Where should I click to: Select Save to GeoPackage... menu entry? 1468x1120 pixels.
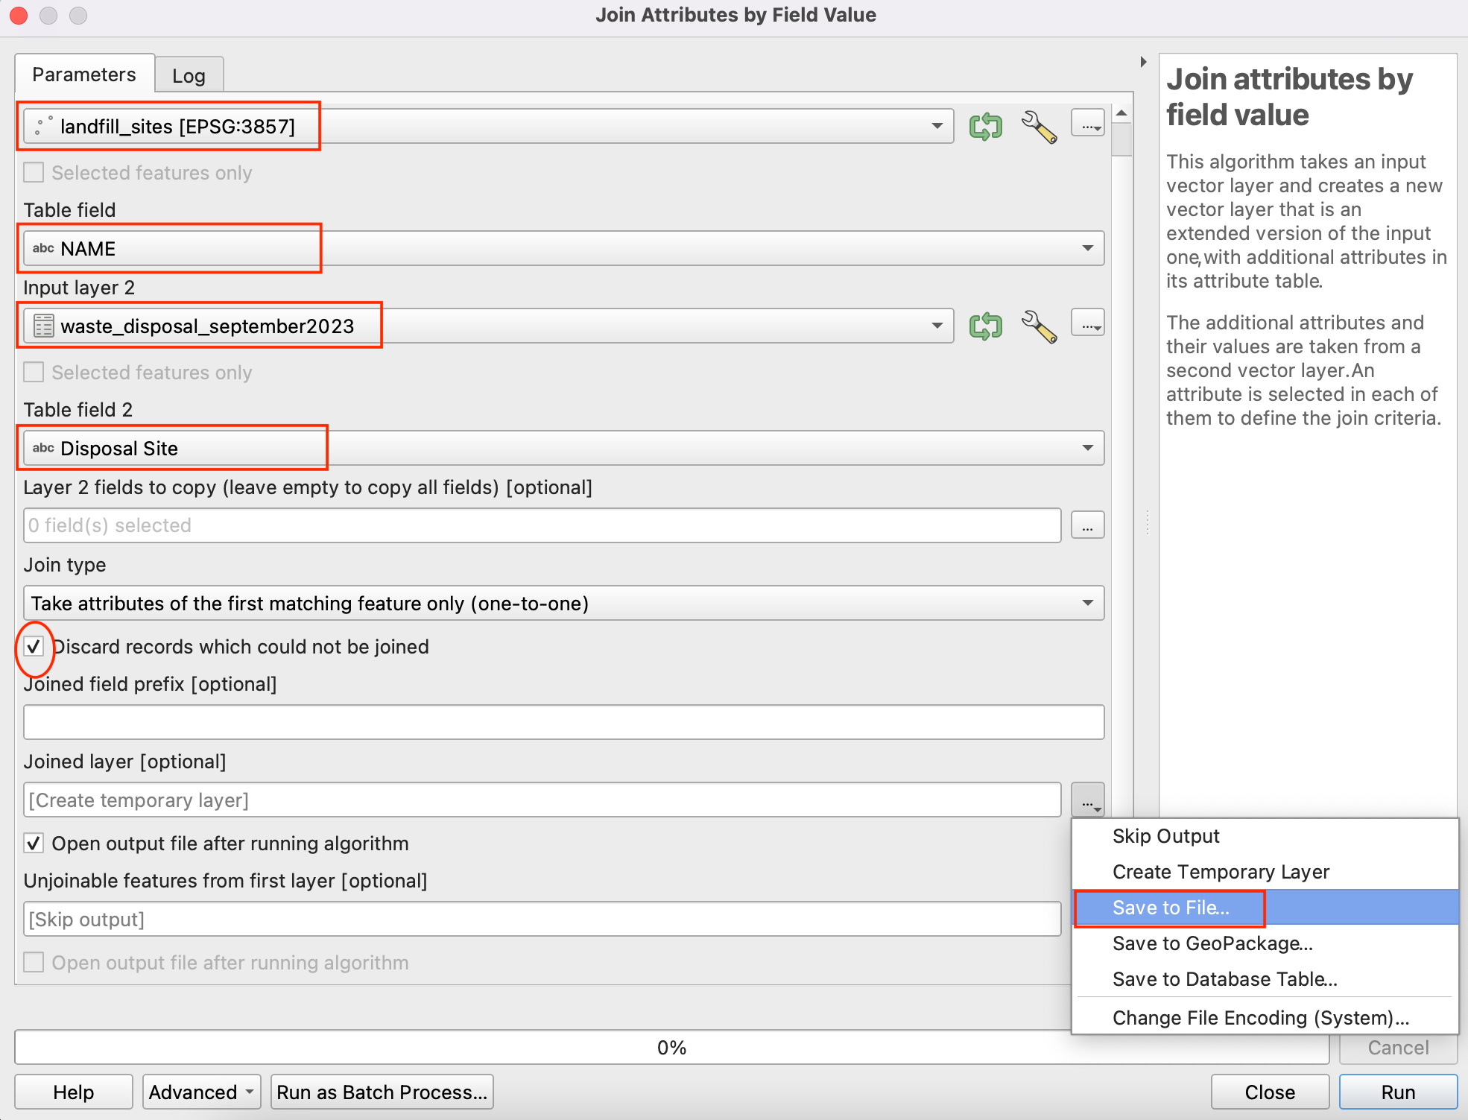click(x=1212, y=943)
